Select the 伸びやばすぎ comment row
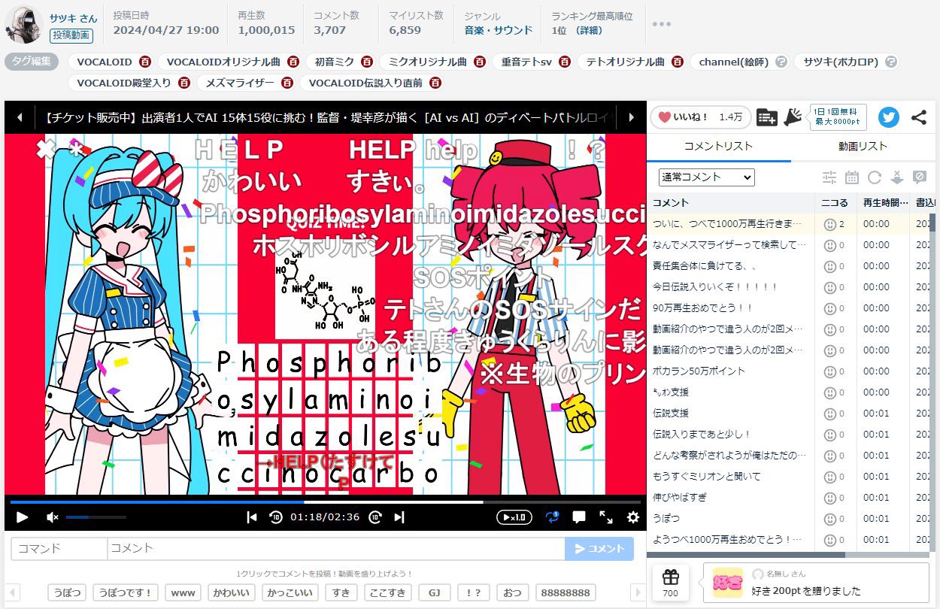940x609 pixels. [x=788, y=497]
